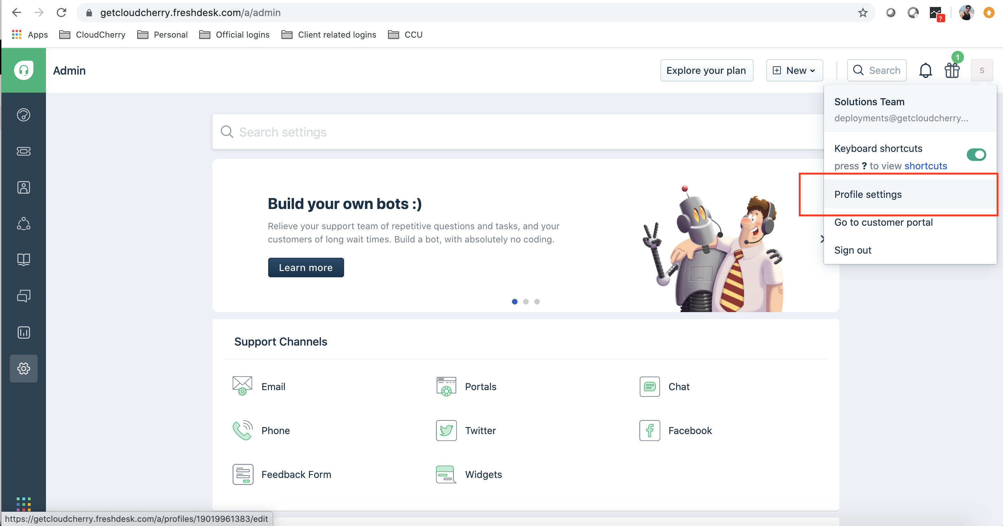
Task: Click the Chat channel icon
Action: [650, 386]
